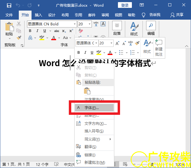Image resolution: width=191 pixels, height=168 pixels.
Task: Switch to the 设计 tab
Action: tap(52, 15)
